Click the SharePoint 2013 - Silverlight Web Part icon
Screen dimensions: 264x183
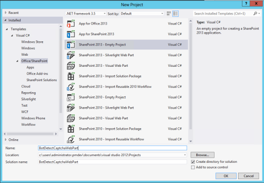click(x=71, y=55)
